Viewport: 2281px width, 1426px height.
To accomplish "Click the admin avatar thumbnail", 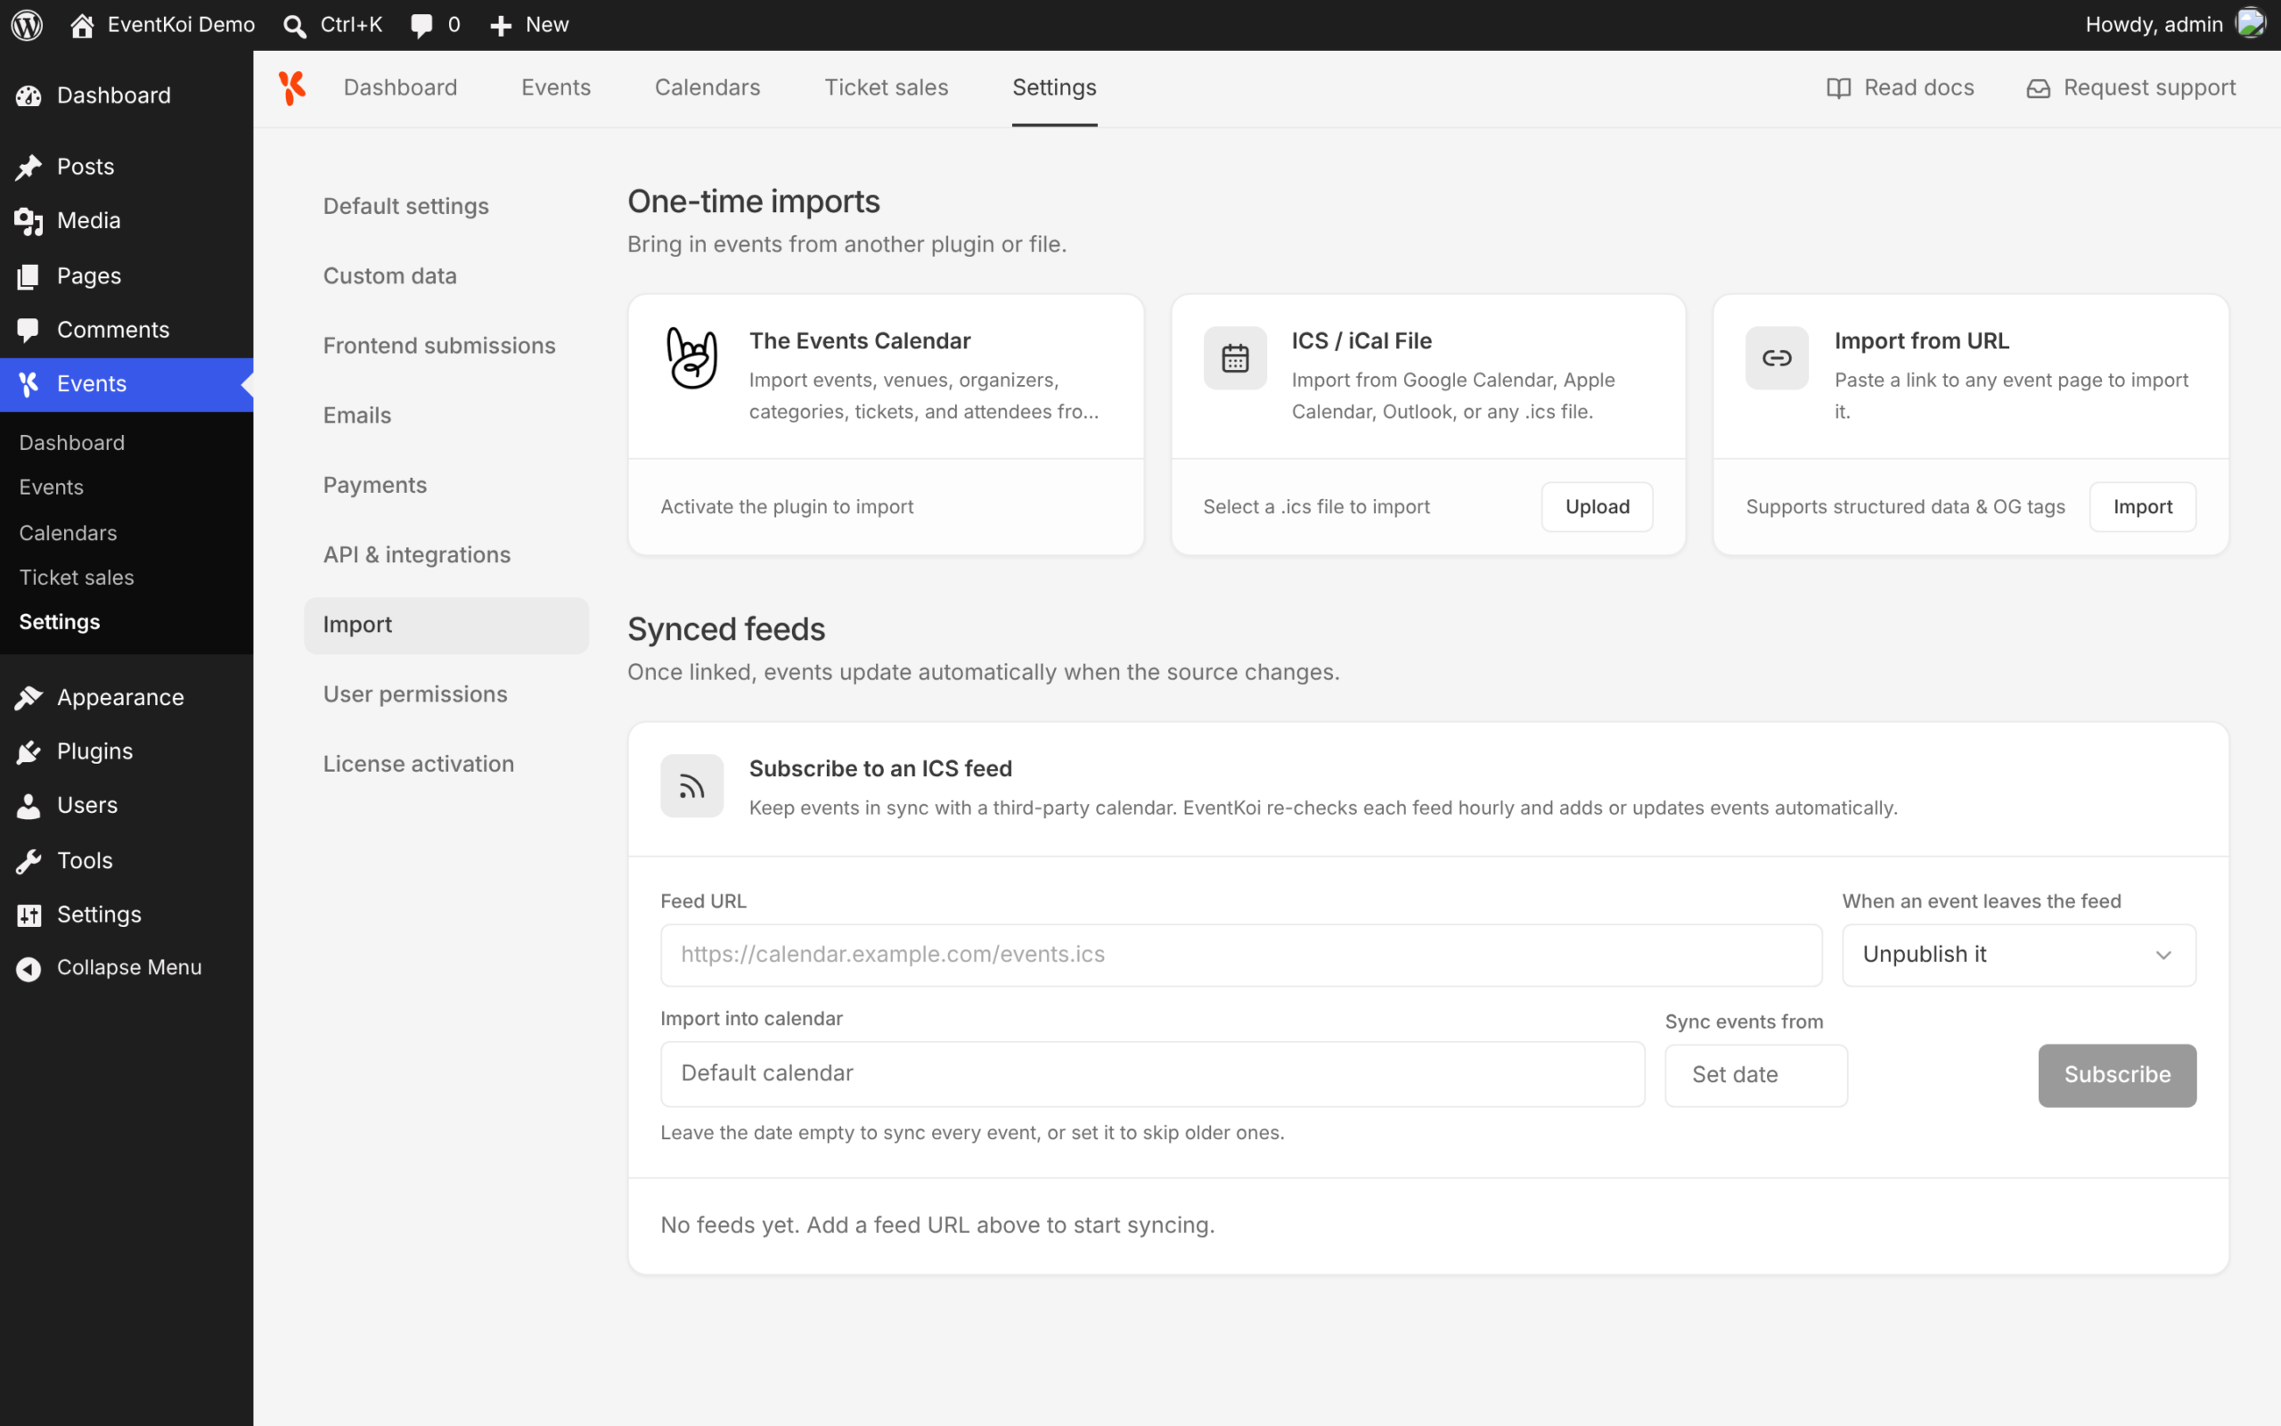I will (2250, 23).
